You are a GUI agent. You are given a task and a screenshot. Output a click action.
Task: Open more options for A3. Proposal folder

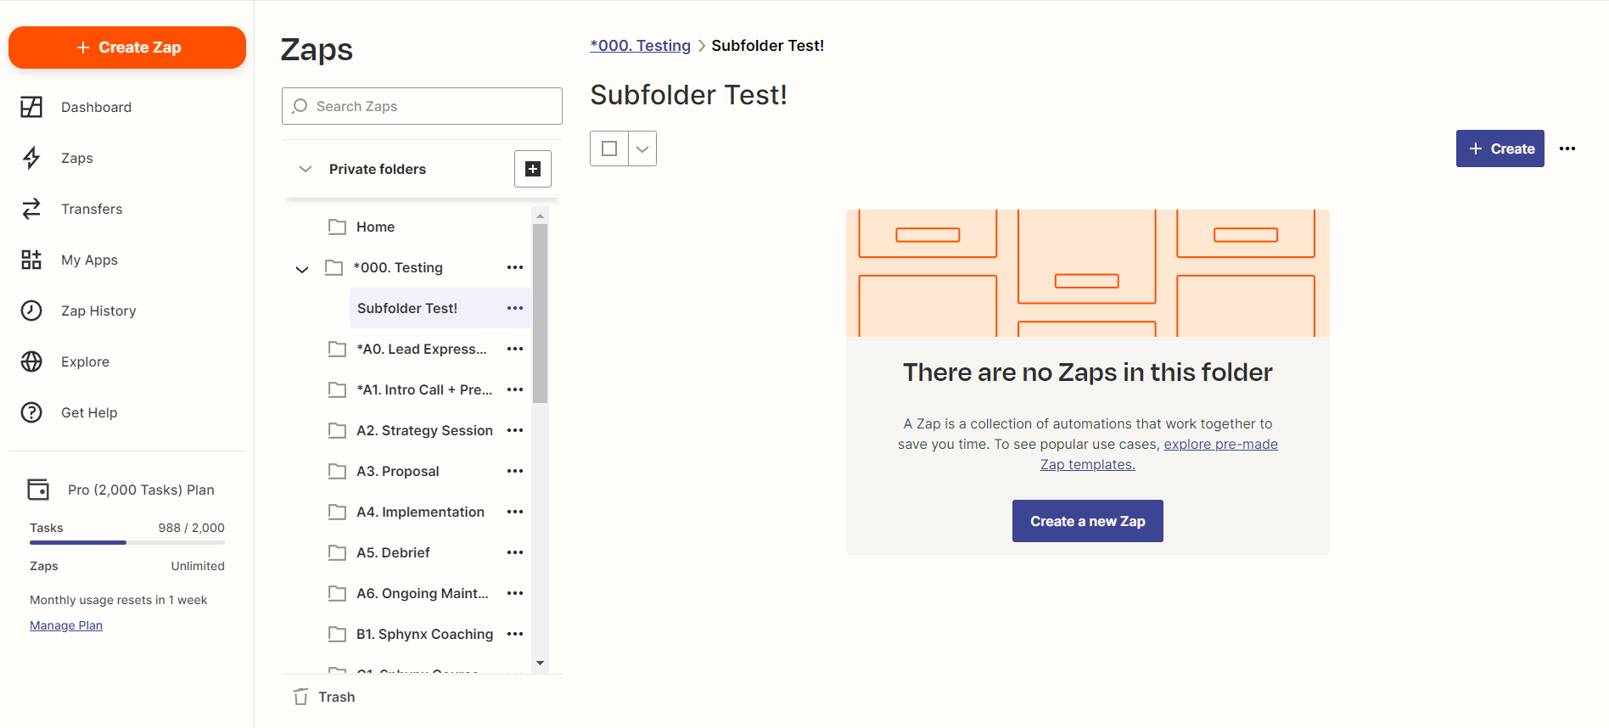tap(515, 471)
